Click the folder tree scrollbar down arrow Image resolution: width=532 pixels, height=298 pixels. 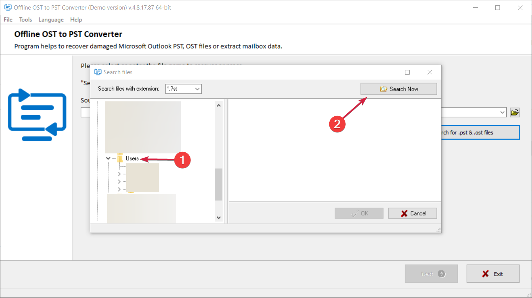tap(219, 217)
